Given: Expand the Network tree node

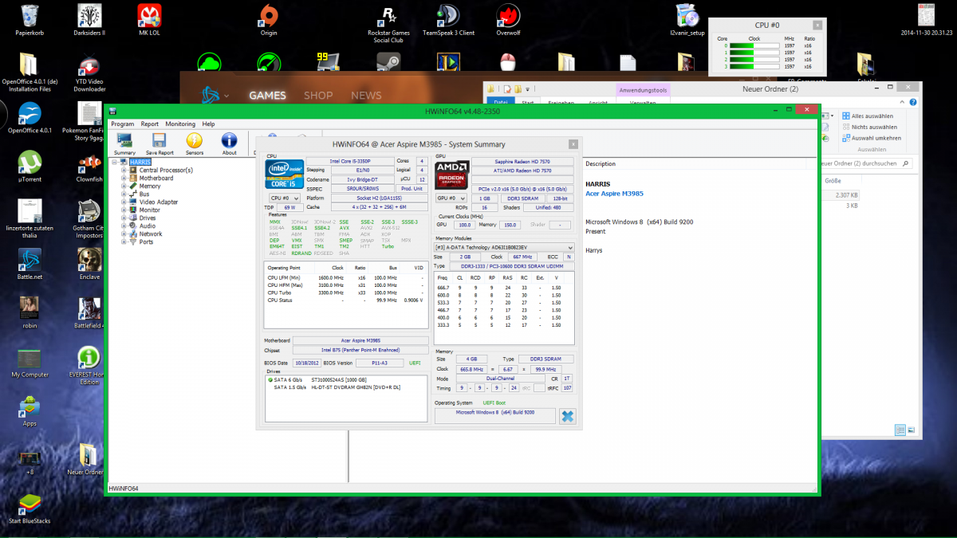Looking at the screenshot, I should 124,234.
